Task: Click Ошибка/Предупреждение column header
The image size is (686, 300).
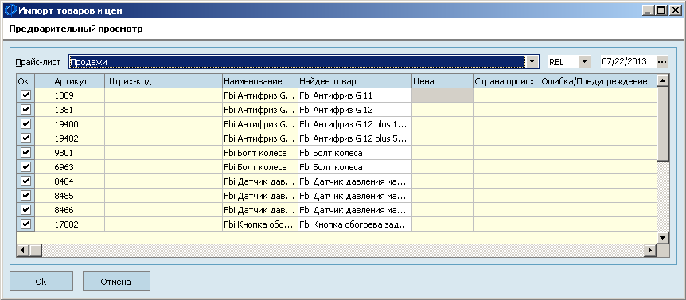Action: tap(598, 81)
